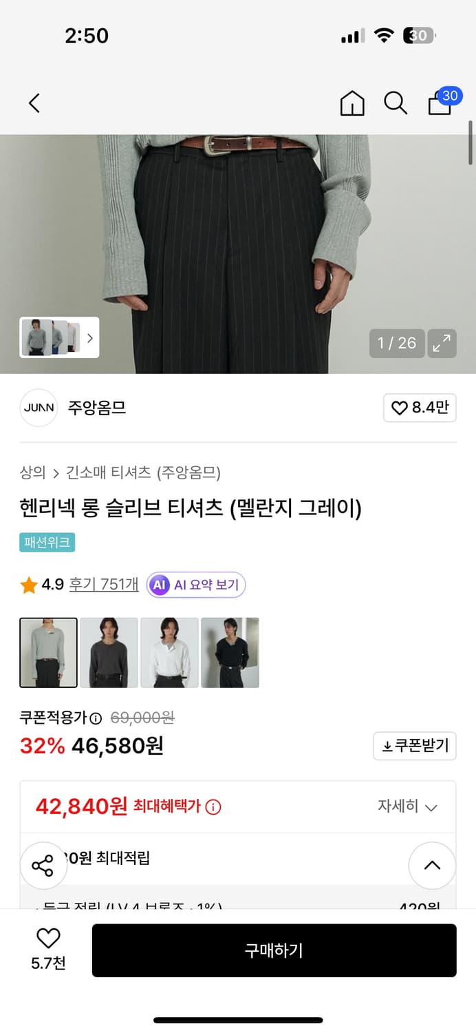476x1033 pixels.
Task: Open the home screen via house icon
Action: tap(352, 103)
